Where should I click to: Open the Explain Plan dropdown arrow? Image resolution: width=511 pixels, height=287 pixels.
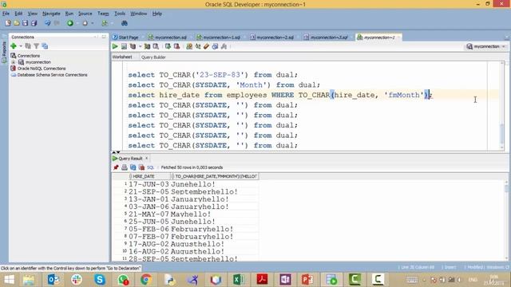click(x=141, y=46)
